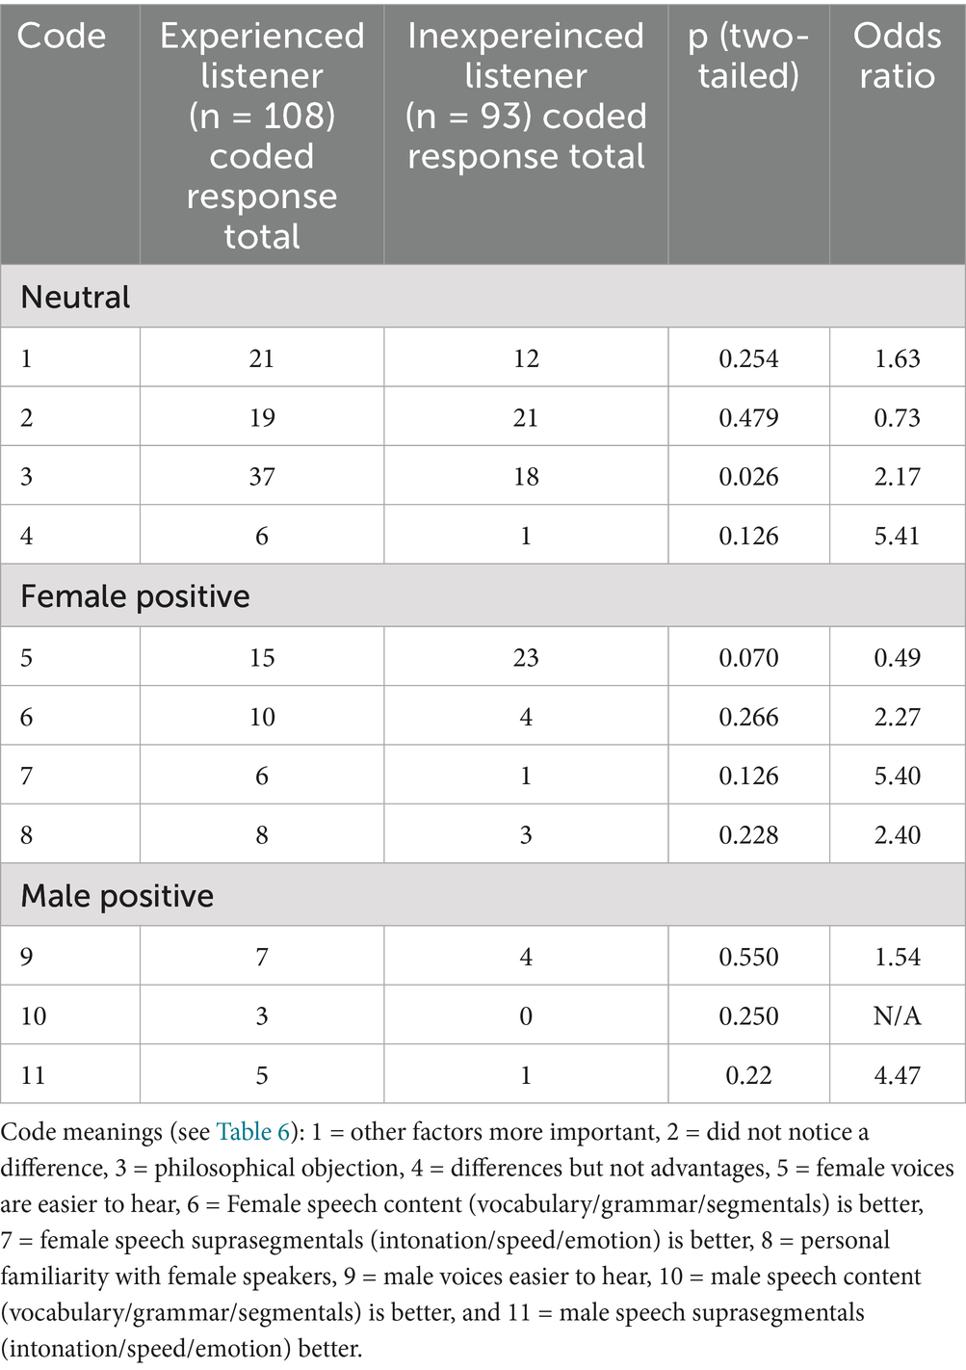
Task: Click the p-value 0.479 cell
Action: click(748, 418)
